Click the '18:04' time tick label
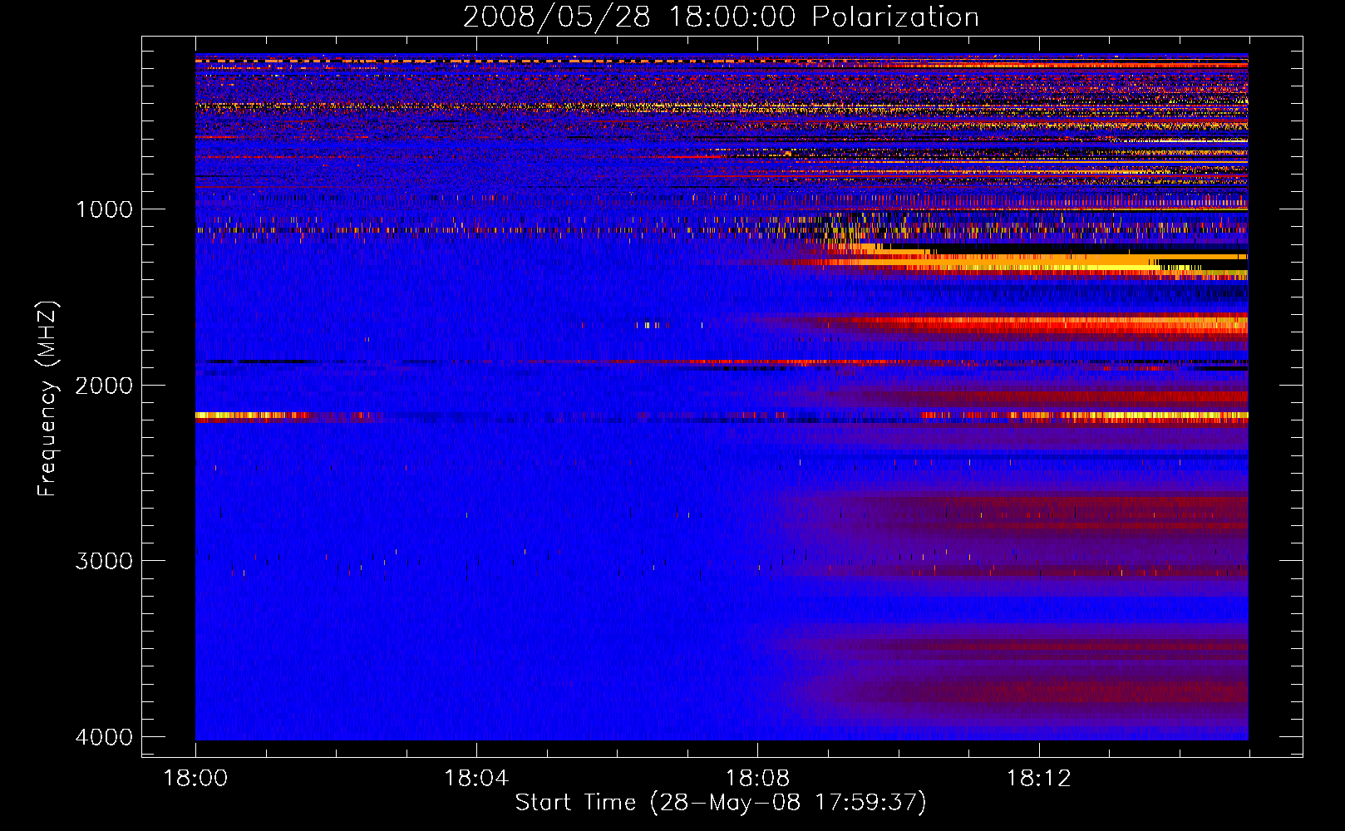1345x831 pixels. click(x=476, y=779)
